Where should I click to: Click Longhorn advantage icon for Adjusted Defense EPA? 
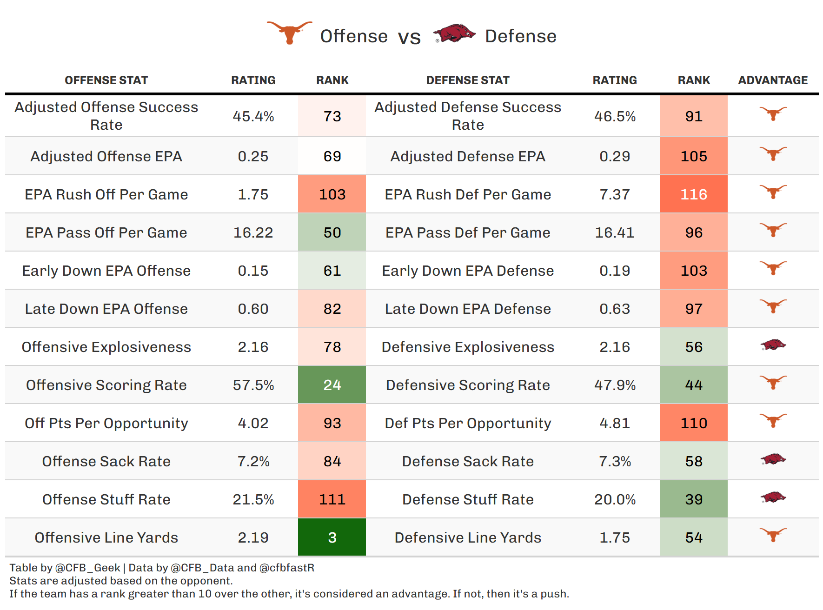[x=773, y=153]
